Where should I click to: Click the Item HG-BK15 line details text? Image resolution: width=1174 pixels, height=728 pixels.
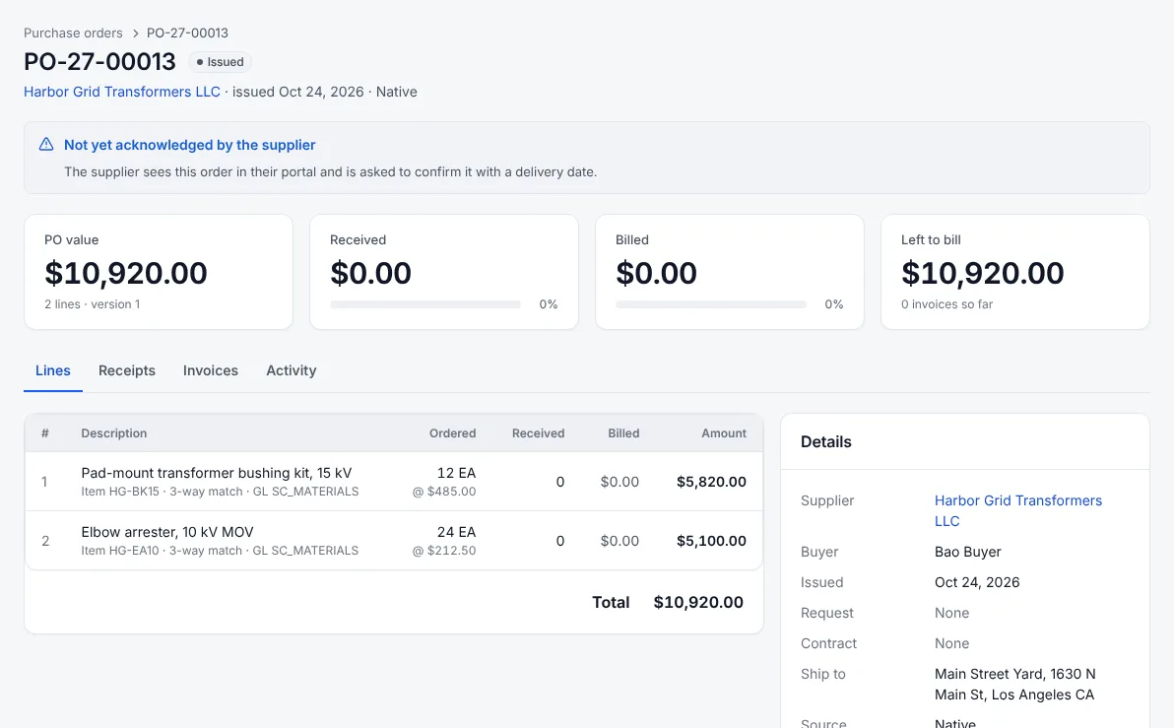point(220,492)
